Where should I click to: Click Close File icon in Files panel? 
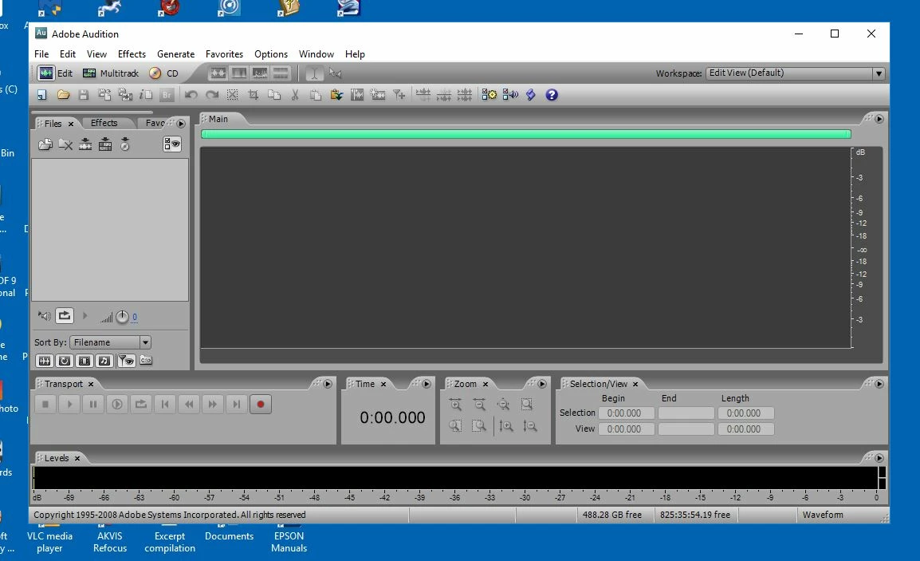tap(65, 144)
